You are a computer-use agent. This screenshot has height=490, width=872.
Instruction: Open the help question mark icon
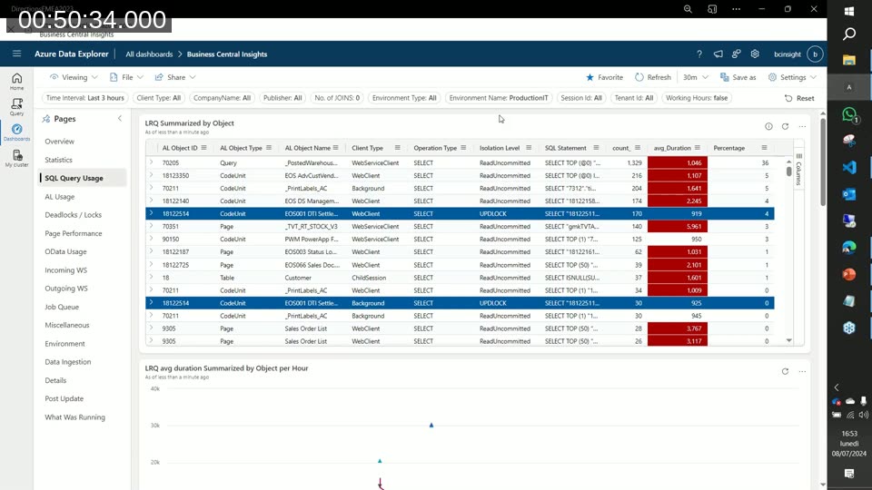[699, 54]
